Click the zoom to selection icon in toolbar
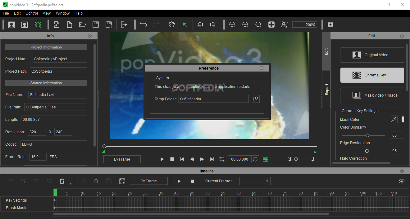The image size is (410, 219). coord(284,25)
